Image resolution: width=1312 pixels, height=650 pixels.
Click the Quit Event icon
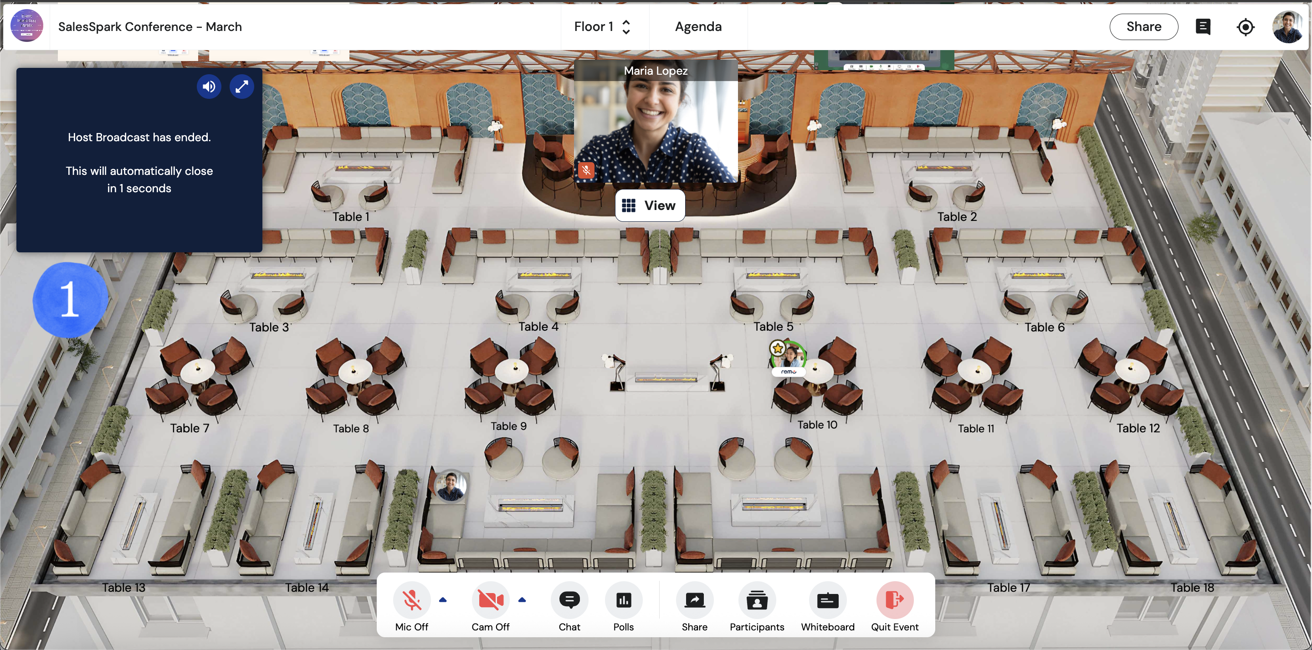click(894, 600)
